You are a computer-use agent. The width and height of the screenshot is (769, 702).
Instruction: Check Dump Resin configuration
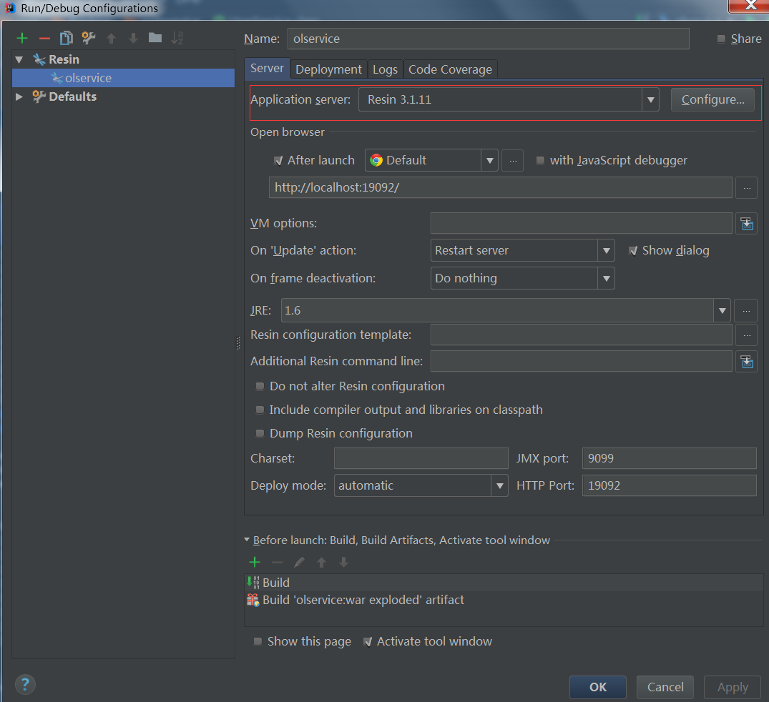pyautogui.click(x=260, y=433)
